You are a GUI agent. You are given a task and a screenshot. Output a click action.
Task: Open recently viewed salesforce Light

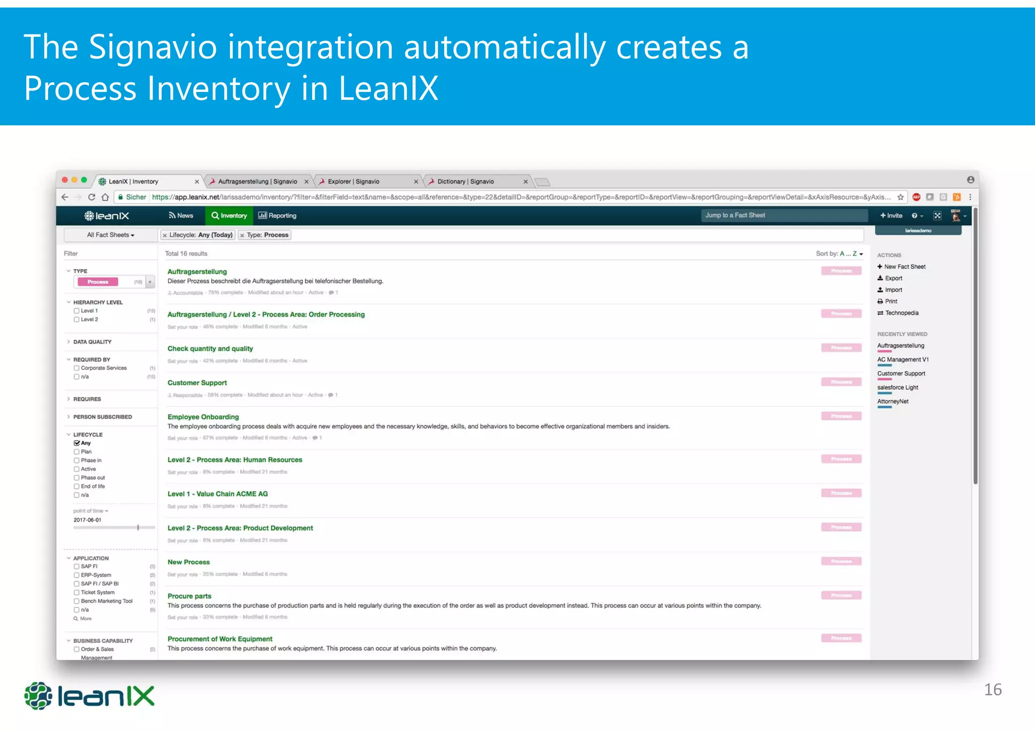click(898, 388)
